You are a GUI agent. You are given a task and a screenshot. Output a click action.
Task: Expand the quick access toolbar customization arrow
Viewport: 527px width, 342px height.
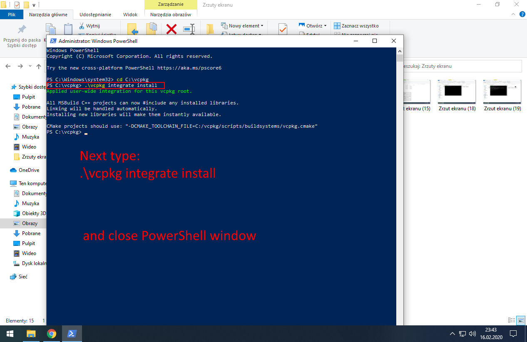coord(34,5)
